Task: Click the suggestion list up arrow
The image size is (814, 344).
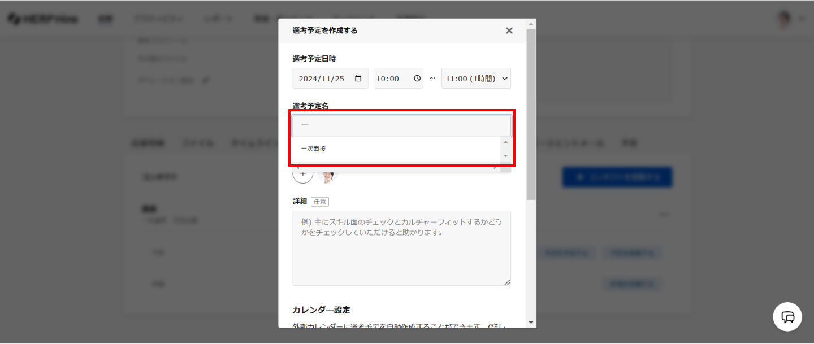Action: coord(506,142)
